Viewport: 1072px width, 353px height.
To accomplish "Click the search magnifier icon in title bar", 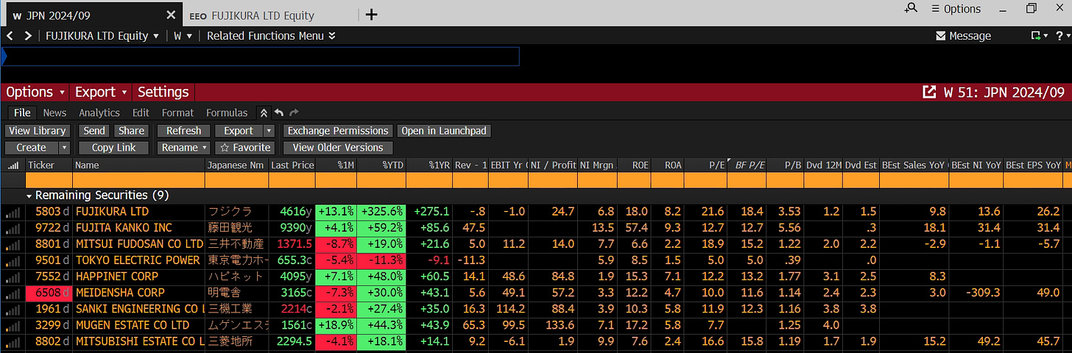I will pyautogui.click(x=911, y=9).
